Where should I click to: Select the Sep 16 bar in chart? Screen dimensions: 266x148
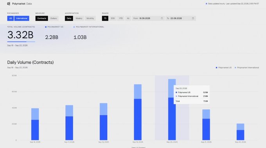35,124
